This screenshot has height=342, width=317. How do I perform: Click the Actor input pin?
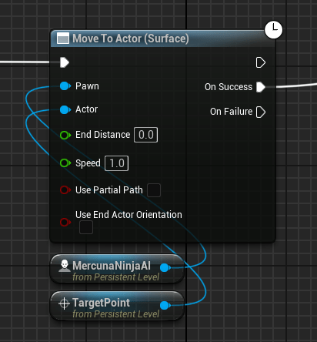point(65,109)
